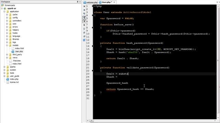
Task: Expand the core folder
Action: pyautogui.click(x=7, y=24)
